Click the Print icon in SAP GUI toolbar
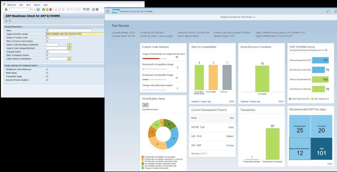The height and width of the screenshot is (172, 337). 56,10
